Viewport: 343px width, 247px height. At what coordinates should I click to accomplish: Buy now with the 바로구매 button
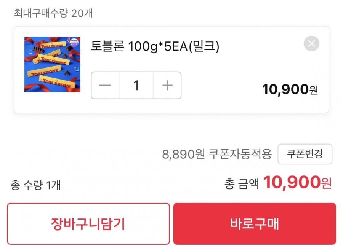[x=255, y=224]
